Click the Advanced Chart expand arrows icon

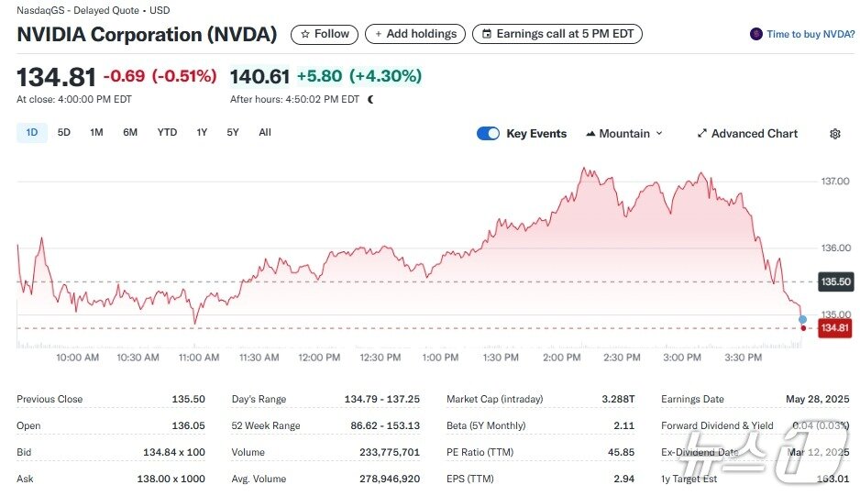[x=702, y=134]
